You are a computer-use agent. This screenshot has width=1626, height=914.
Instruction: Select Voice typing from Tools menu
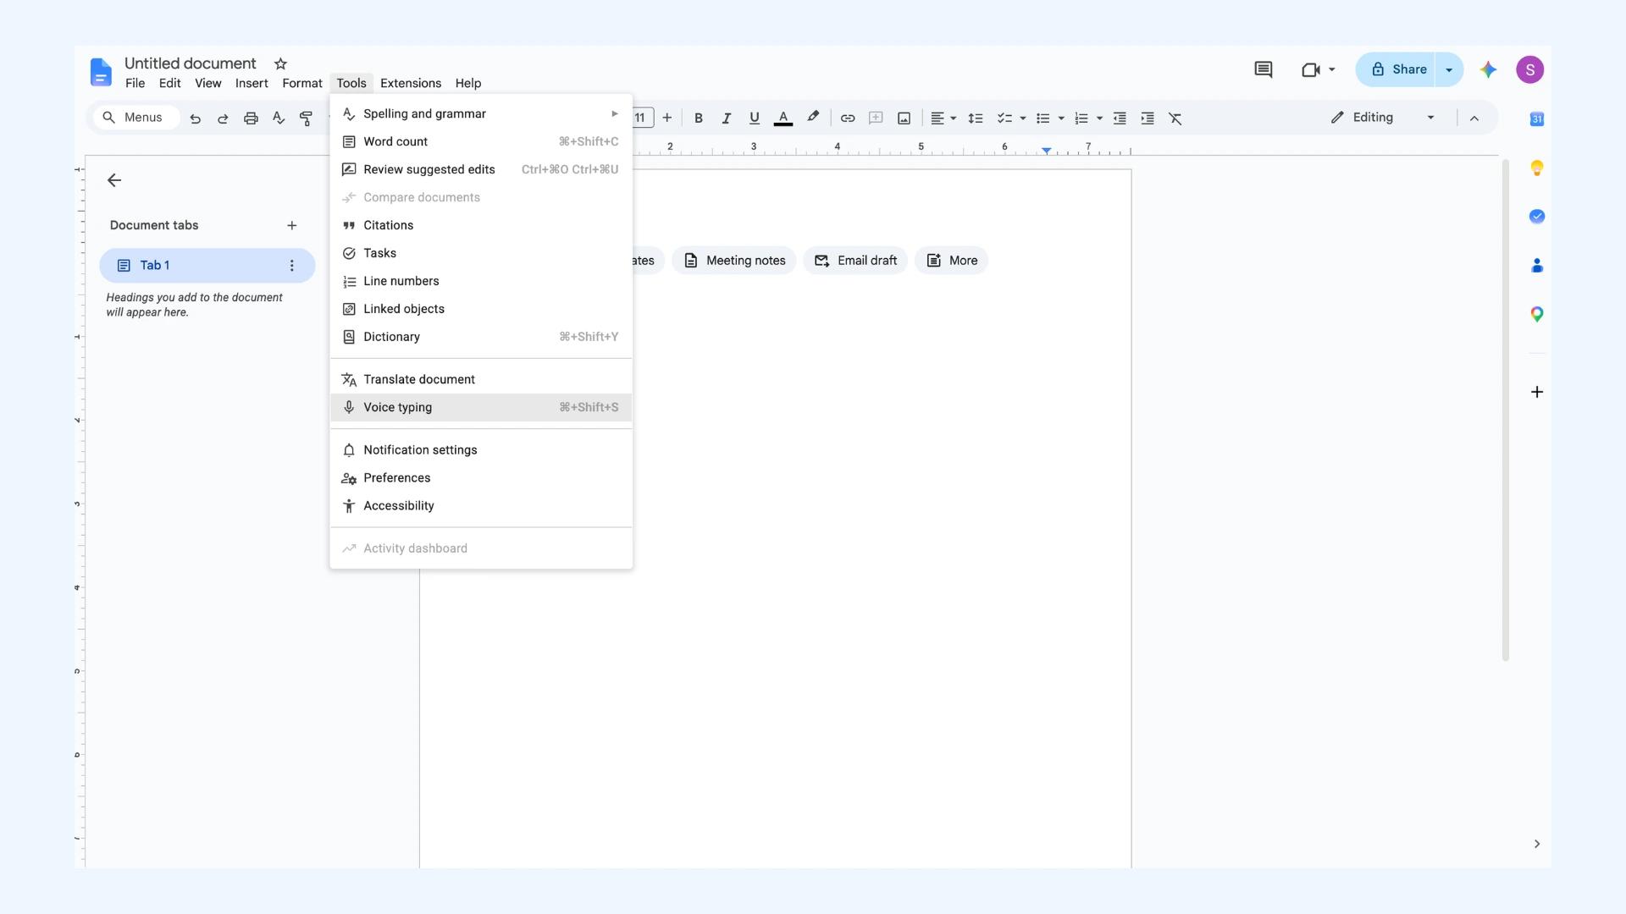(x=481, y=407)
